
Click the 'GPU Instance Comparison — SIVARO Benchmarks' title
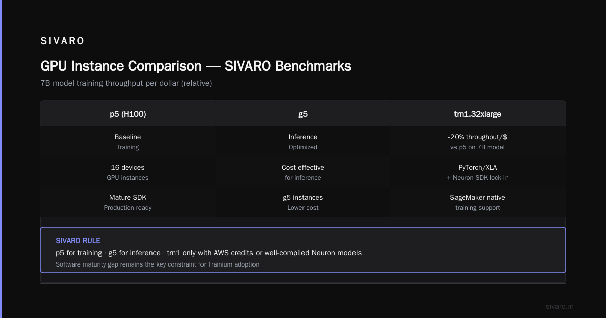[x=196, y=66]
